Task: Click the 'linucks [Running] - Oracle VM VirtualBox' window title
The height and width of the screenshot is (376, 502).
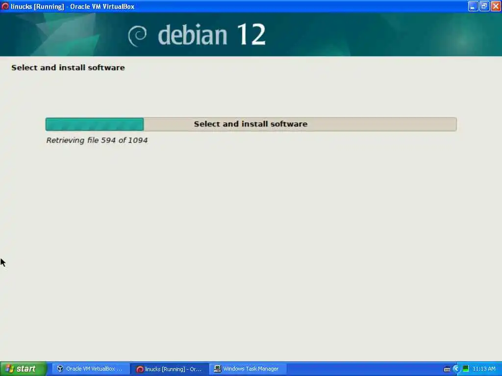Action: [x=73, y=6]
